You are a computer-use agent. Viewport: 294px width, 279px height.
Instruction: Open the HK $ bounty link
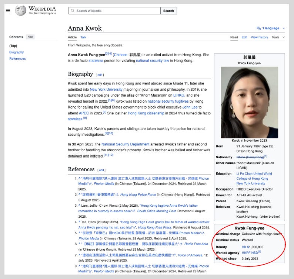tap(245, 247)
